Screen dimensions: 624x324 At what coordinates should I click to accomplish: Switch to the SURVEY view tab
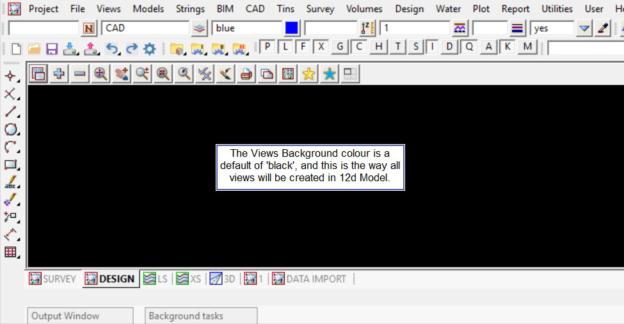[x=53, y=279]
